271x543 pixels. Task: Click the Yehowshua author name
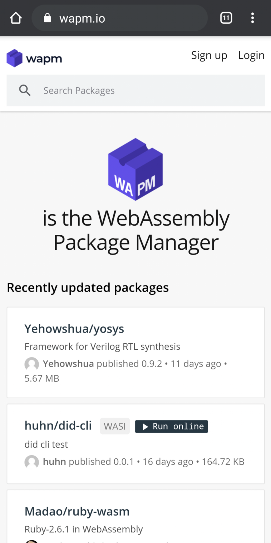68,364
